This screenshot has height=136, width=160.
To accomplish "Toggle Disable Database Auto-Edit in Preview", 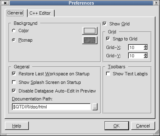I will (x=14, y=91).
